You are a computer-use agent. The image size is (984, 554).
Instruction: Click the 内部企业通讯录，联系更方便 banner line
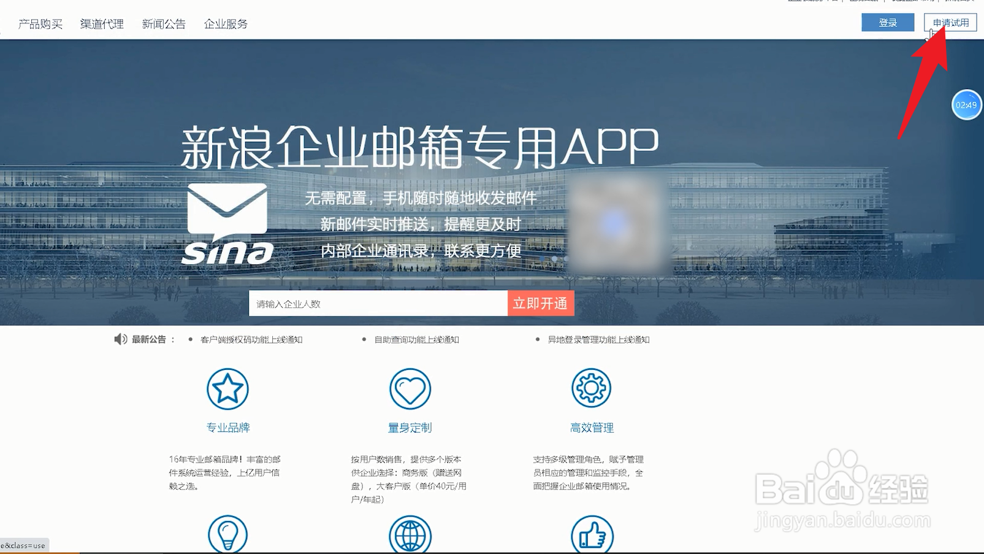421,251
